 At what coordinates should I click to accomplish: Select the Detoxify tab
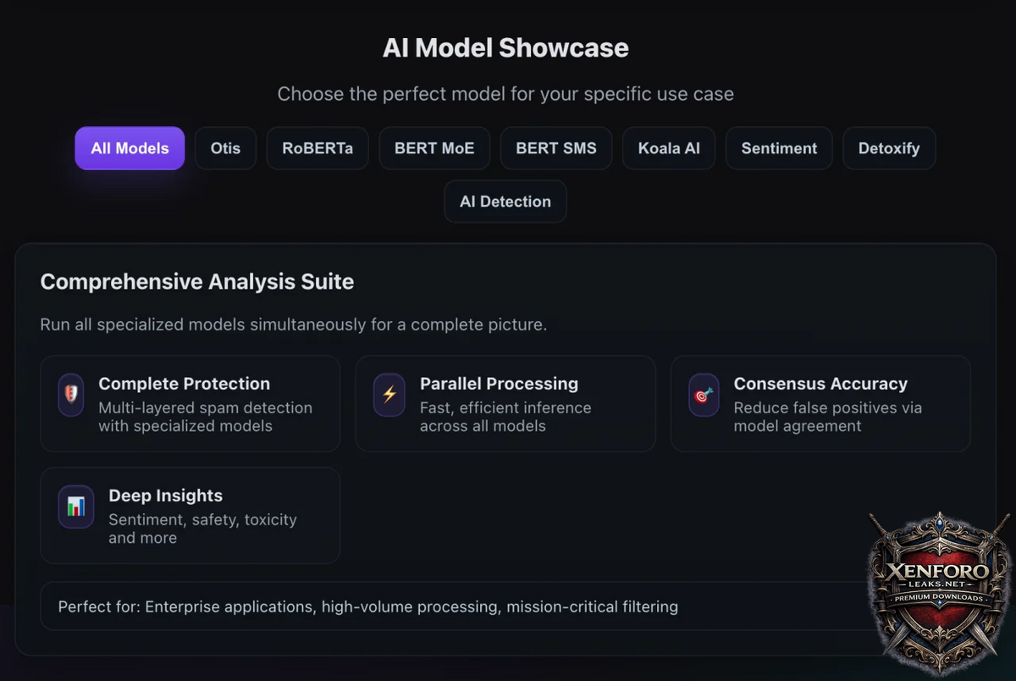[x=889, y=148]
